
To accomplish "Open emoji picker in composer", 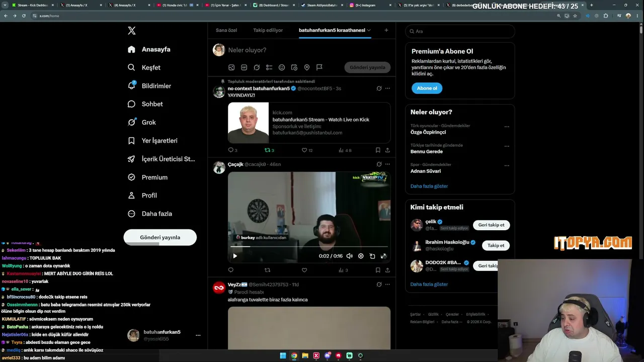I will [x=282, y=67].
